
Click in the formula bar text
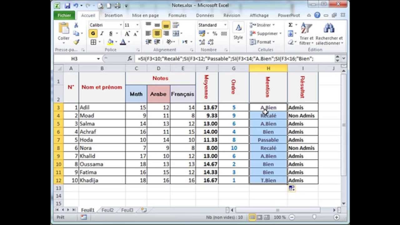click(234, 58)
